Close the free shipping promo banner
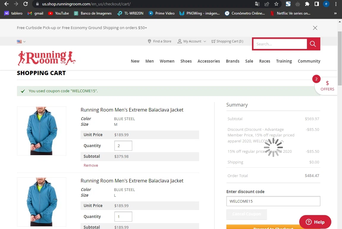 pyautogui.click(x=315, y=28)
